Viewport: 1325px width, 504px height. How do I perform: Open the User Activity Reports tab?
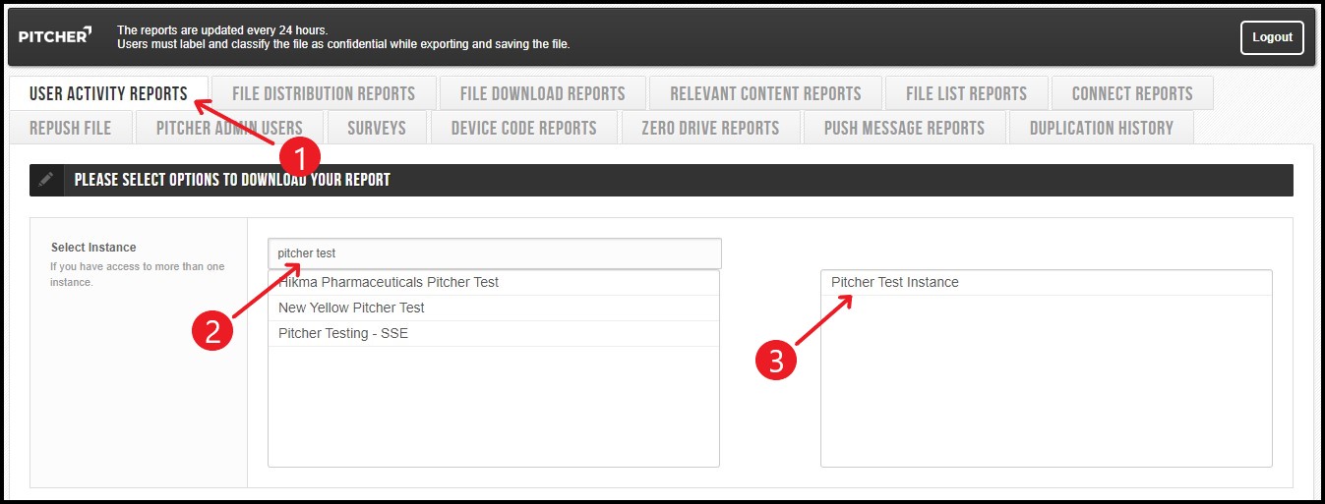(x=108, y=93)
